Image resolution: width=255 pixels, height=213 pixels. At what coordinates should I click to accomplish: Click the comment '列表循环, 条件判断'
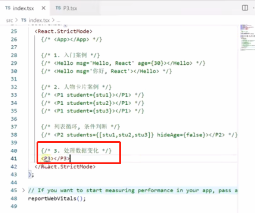(80, 127)
